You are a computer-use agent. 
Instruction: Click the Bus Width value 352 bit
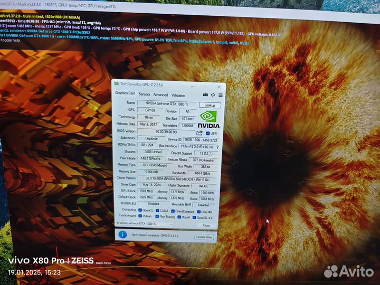click(205, 167)
